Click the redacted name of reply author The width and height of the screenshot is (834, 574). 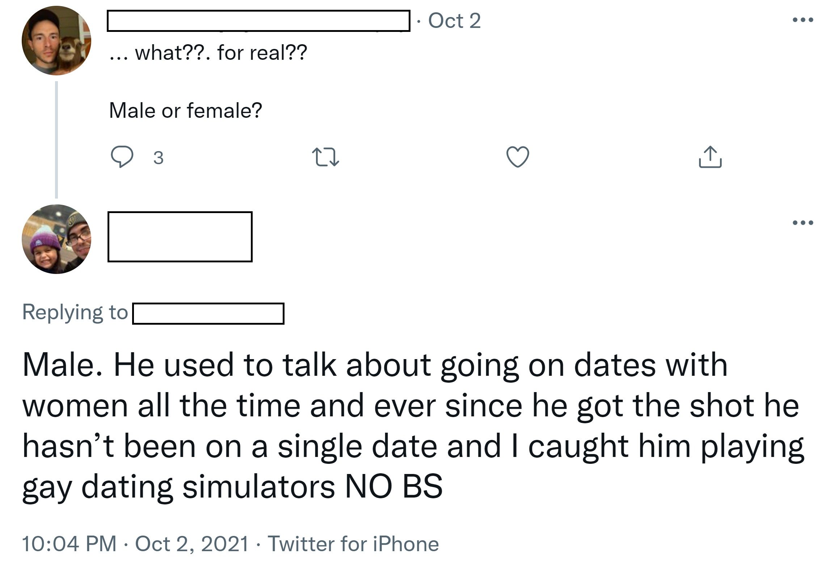[180, 237]
